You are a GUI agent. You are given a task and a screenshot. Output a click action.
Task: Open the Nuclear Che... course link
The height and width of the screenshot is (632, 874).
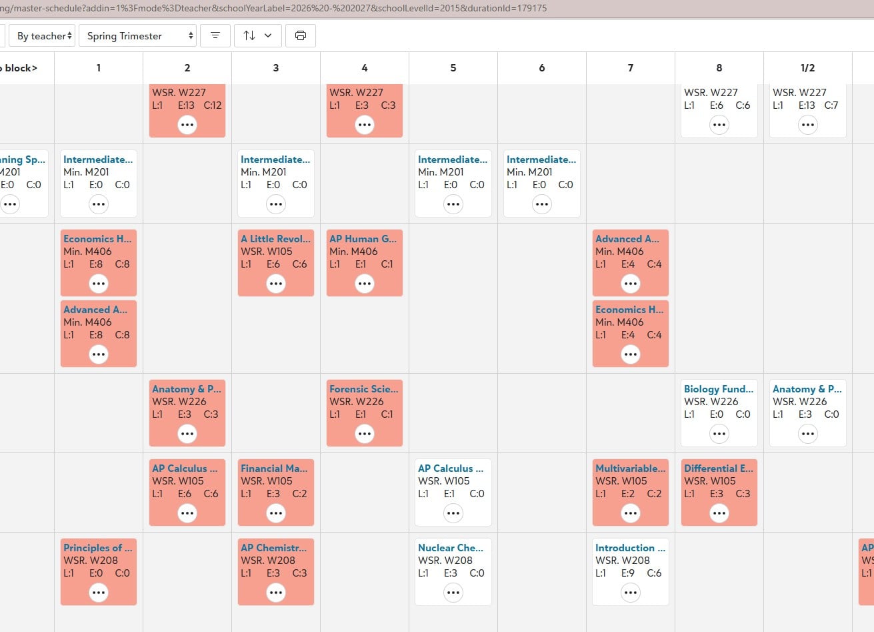[x=451, y=548]
